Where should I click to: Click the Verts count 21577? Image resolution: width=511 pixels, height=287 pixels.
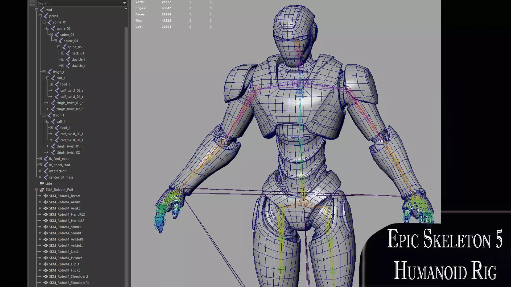point(166,2)
